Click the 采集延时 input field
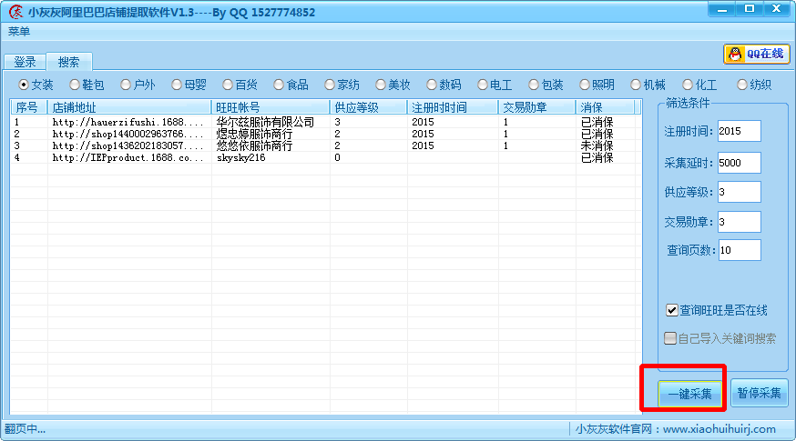The height and width of the screenshot is (441, 796). click(740, 163)
